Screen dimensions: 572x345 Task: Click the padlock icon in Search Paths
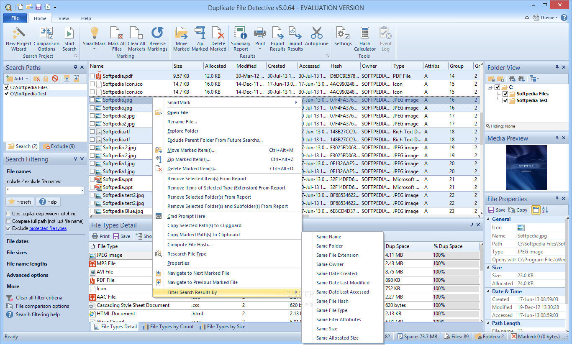[46, 79]
